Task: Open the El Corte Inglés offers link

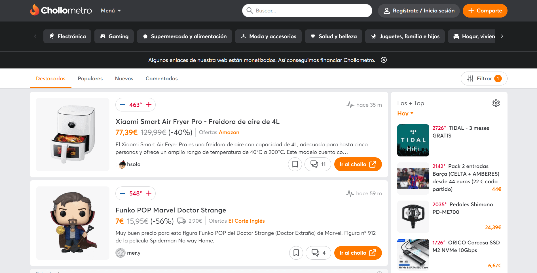Action: point(246,221)
